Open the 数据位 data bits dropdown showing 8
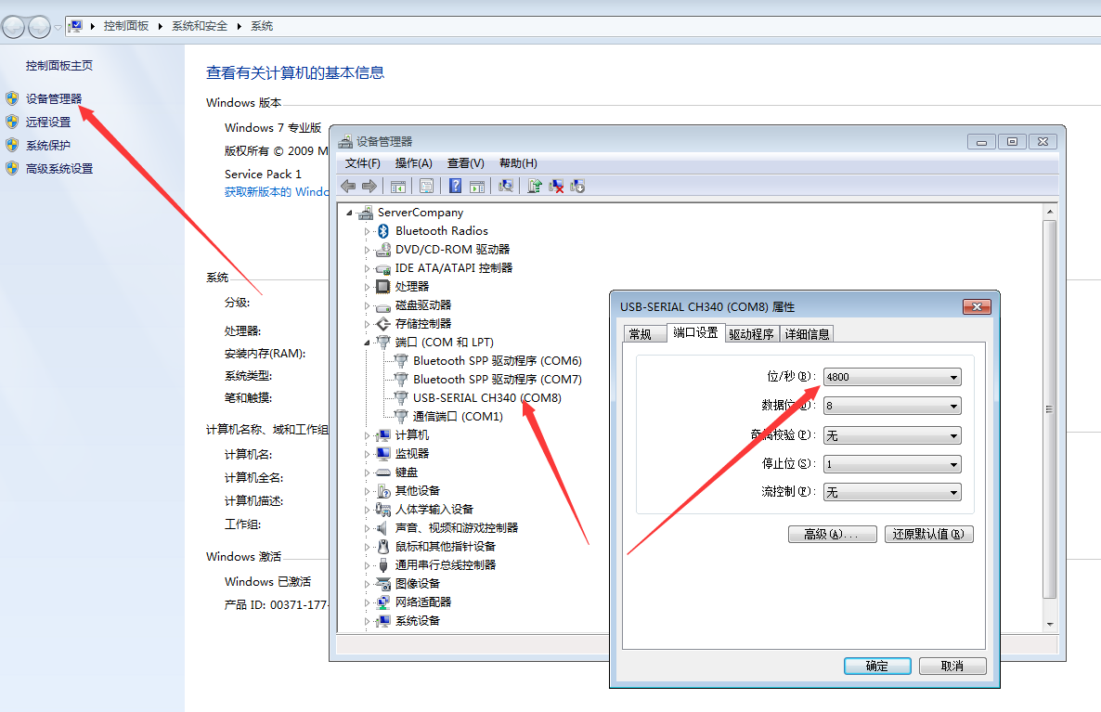1101x712 pixels. point(892,406)
